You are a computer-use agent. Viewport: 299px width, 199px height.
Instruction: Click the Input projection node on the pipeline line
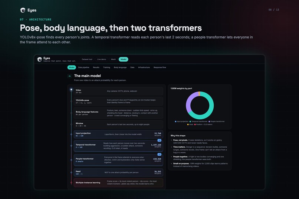coord(71,134)
